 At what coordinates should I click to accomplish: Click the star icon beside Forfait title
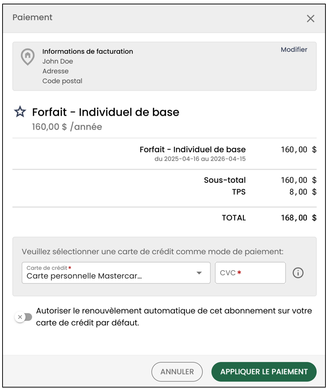(x=20, y=112)
